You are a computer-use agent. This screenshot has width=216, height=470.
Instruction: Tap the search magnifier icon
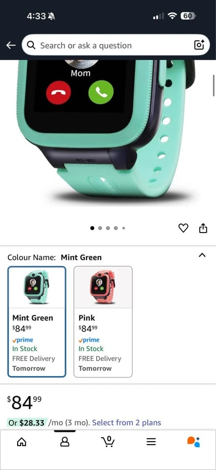[x=31, y=45]
